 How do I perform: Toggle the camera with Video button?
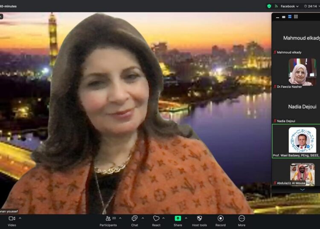(12, 220)
